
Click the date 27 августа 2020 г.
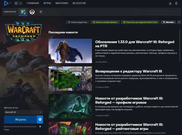[x=102, y=87]
